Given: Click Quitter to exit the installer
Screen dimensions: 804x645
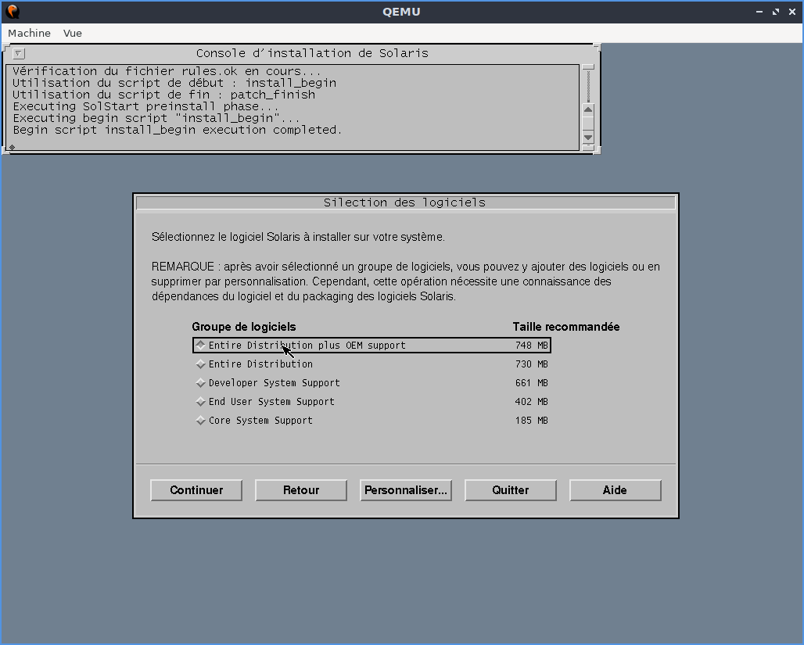Looking at the screenshot, I should 510,490.
